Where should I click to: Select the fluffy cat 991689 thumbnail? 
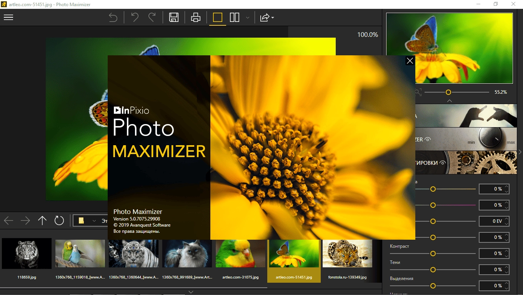pos(187,254)
